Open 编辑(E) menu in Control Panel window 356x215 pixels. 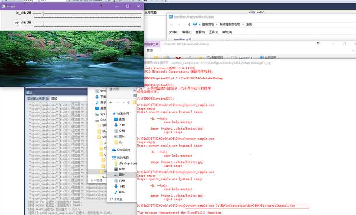[187, 32]
